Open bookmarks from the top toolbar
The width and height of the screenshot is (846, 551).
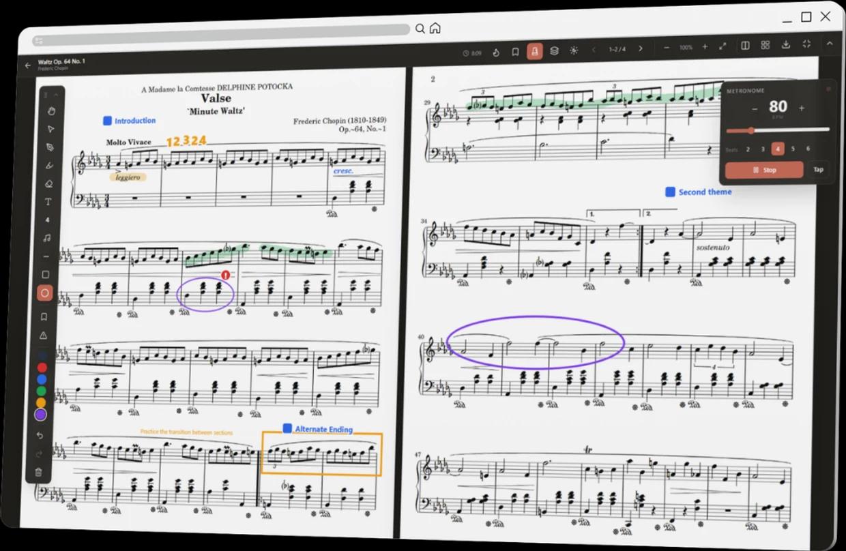[x=515, y=52]
